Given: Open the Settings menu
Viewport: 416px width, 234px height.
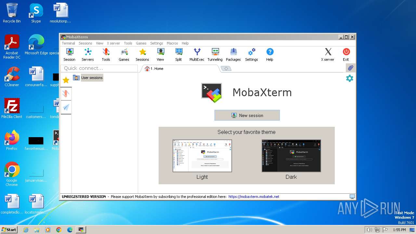Looking at the screenshot, I should click(157, 43).
